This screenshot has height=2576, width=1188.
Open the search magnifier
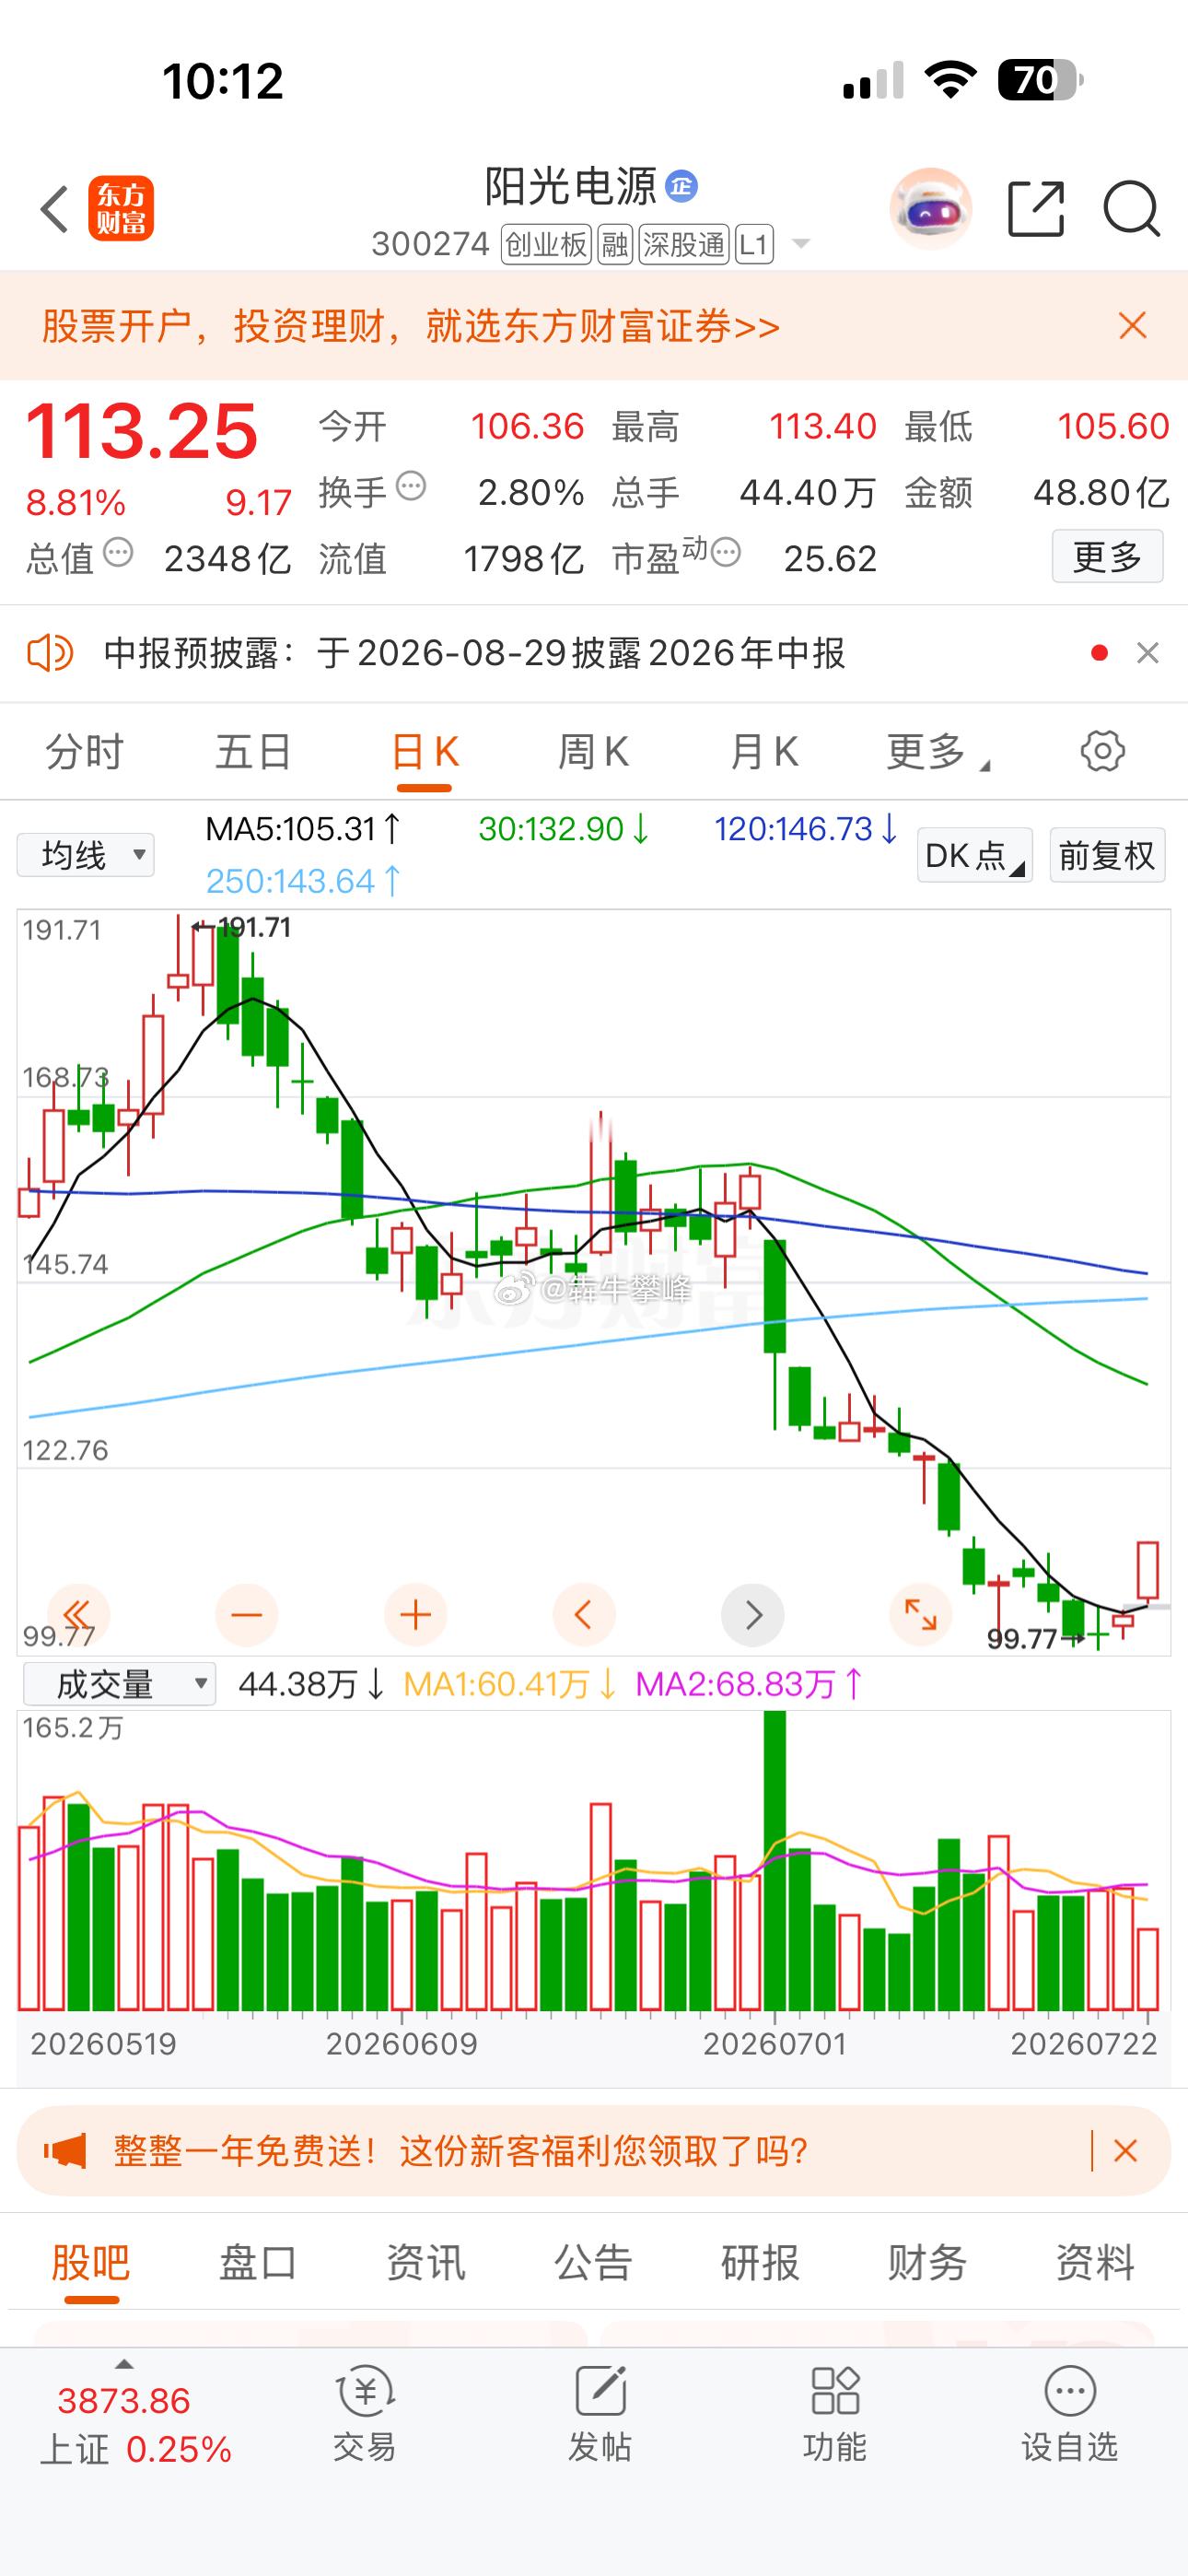pos(1131,209)
